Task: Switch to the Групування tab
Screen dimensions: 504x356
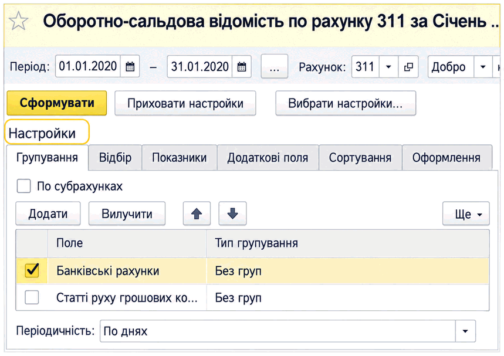Action: pyautogui.click(x=48, y=158)
